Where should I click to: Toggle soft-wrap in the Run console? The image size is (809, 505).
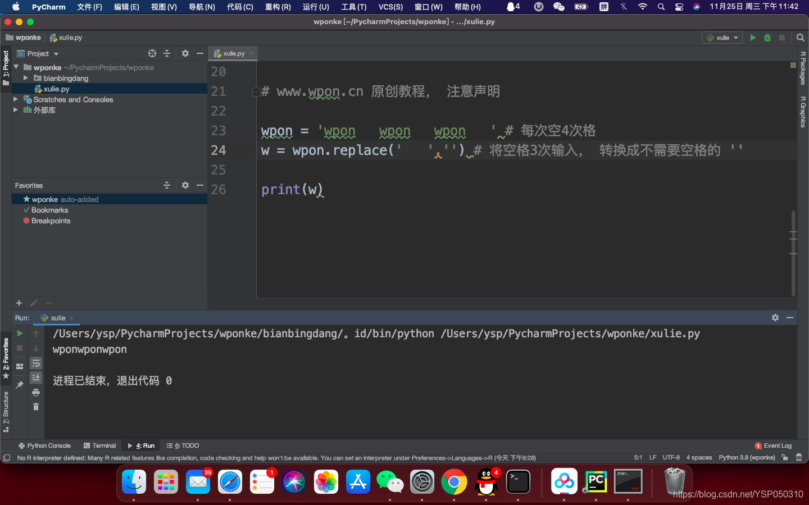(x=36, y=363)
